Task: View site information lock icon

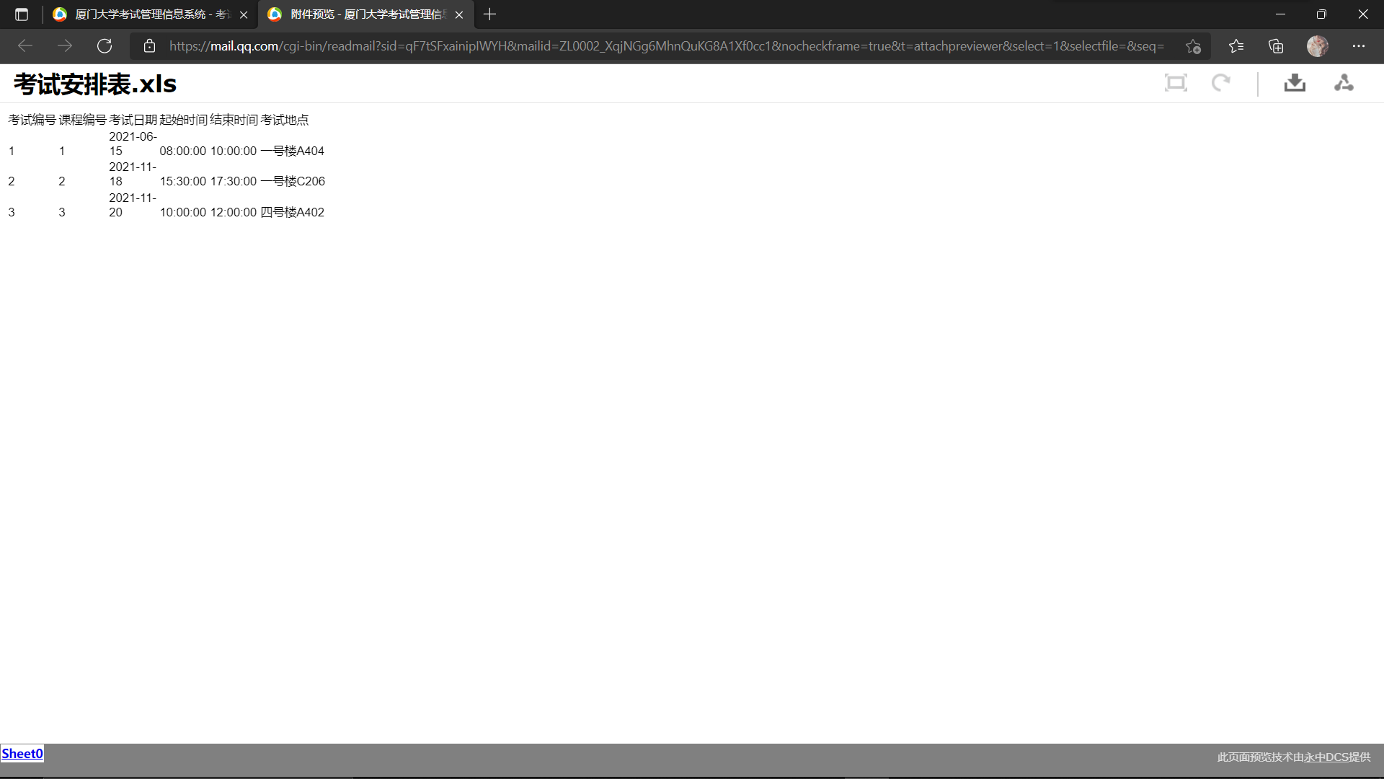Action: (x=149, y=46)
